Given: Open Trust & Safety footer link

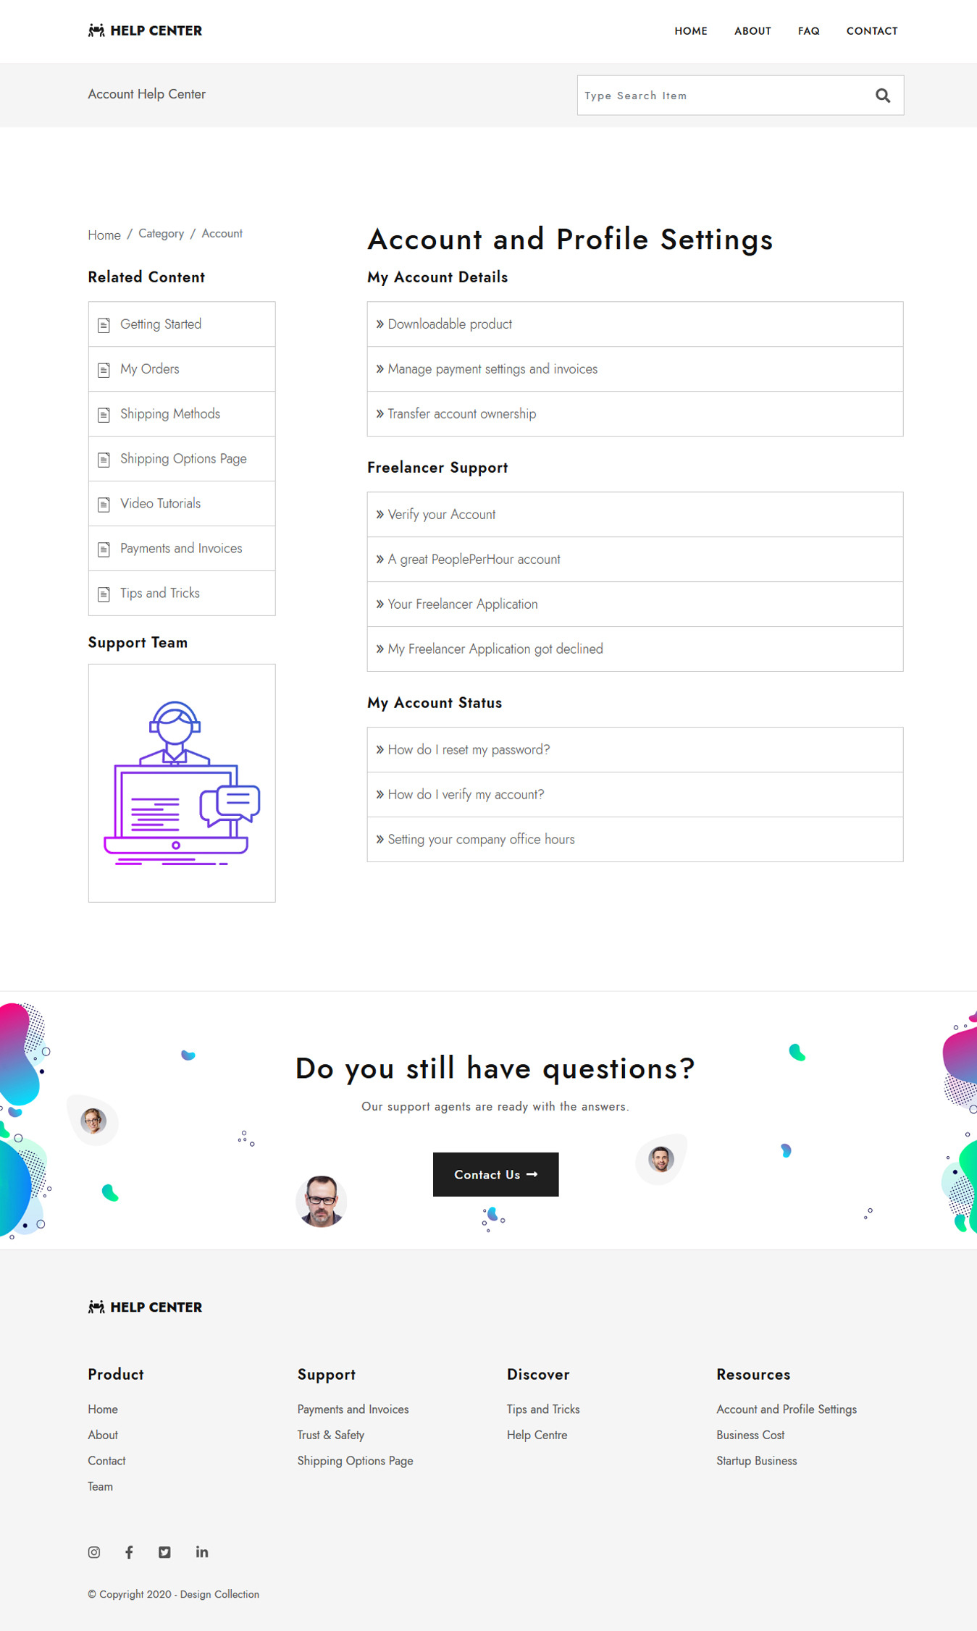Looking at the screenshot, I should pos(330,1435).
